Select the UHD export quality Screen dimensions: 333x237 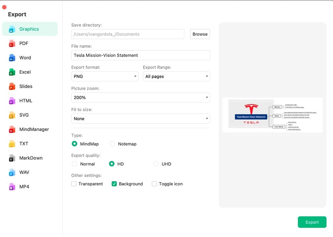click(x=156, y=164)
